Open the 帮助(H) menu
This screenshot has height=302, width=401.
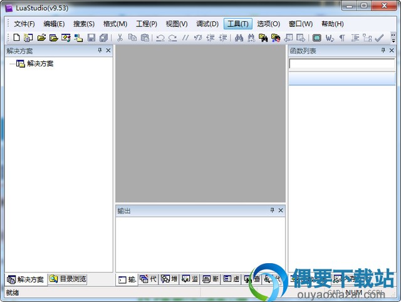333,24
